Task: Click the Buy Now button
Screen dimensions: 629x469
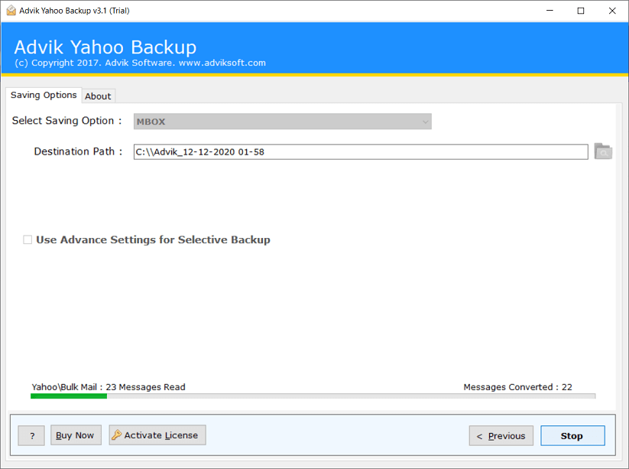Action: 76,435
